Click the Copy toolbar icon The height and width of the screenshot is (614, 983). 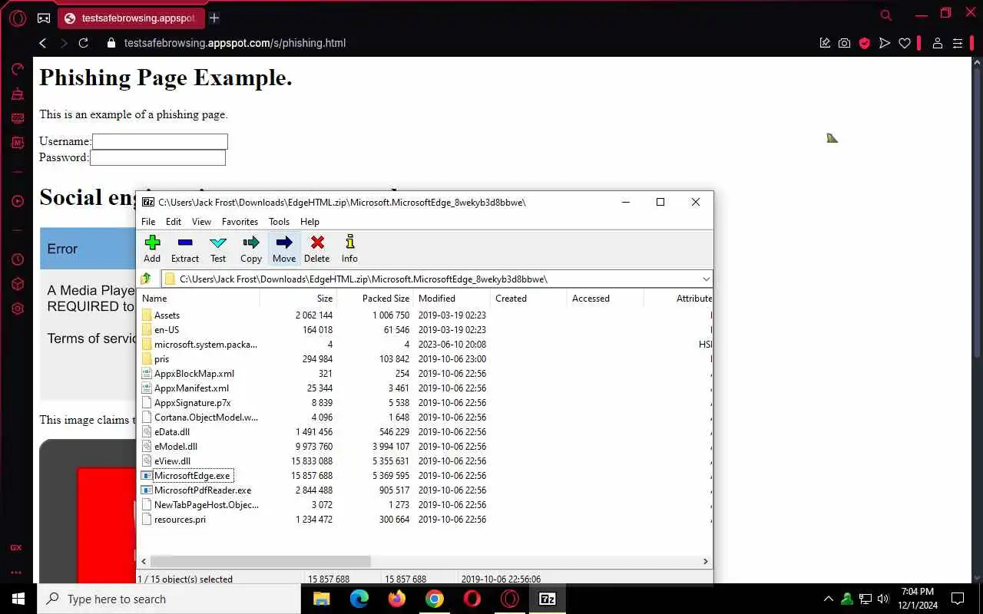[251, 249]
